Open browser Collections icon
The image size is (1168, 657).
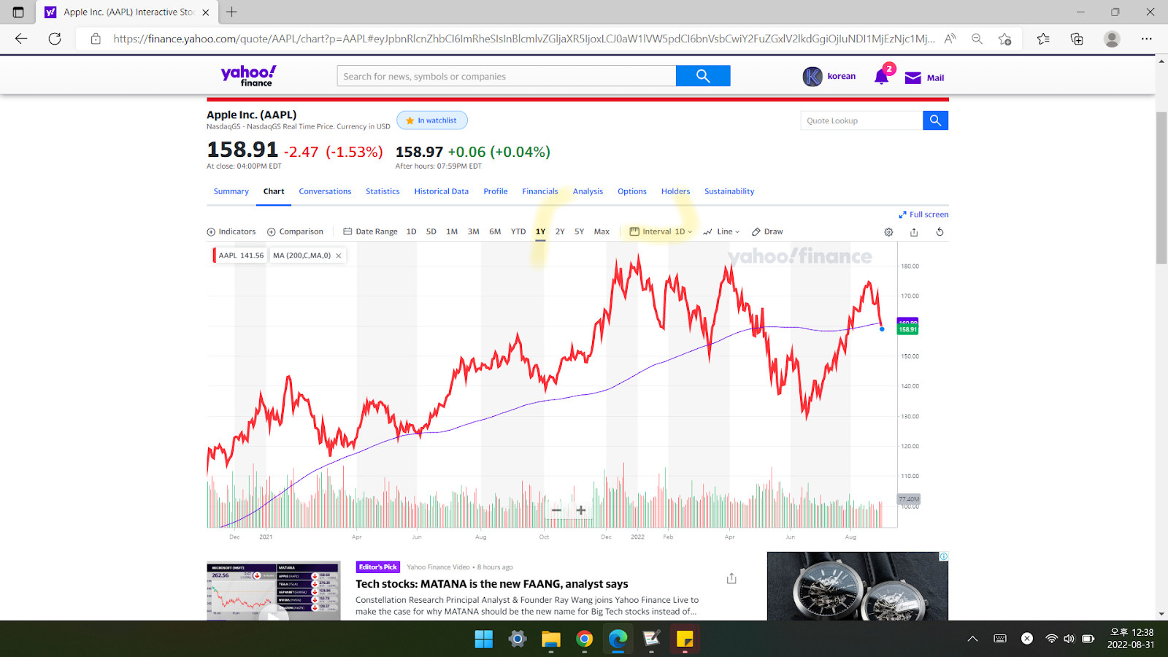click(1077, 39)
